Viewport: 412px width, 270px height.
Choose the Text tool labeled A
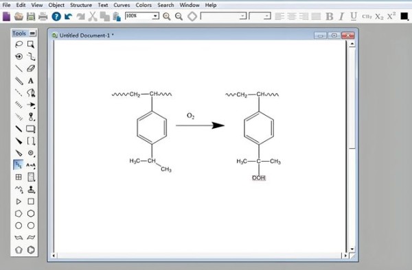(x=31, y=81)
